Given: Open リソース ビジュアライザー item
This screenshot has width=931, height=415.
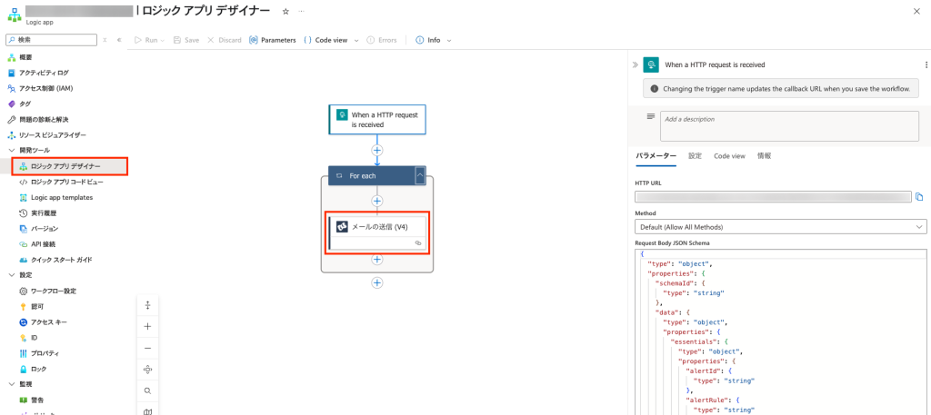Looking at the screenshot, I should click(x=52, y=135).
